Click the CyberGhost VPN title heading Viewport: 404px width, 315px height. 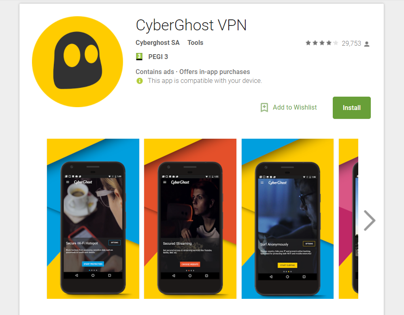point(191,25)
